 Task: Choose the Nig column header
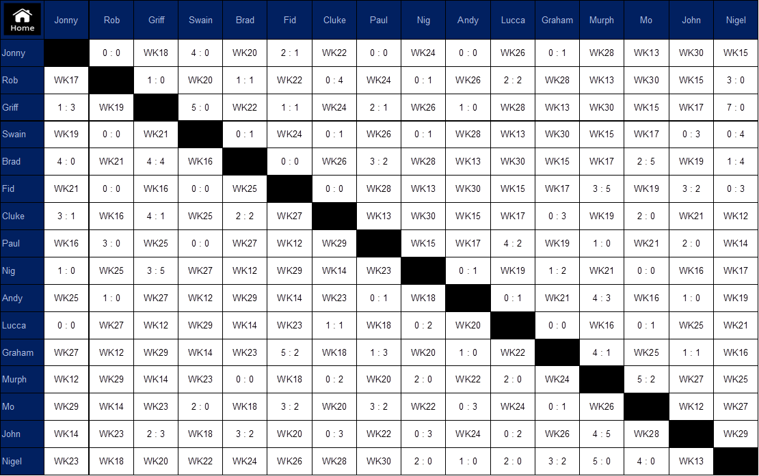coord(423,20)
